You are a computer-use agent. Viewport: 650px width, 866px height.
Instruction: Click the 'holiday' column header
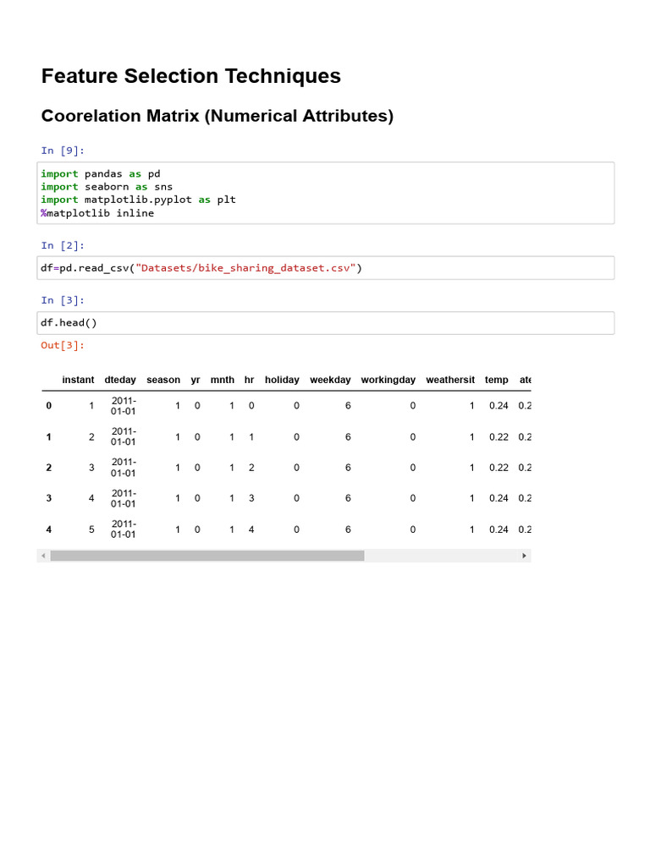pos(282,380)
